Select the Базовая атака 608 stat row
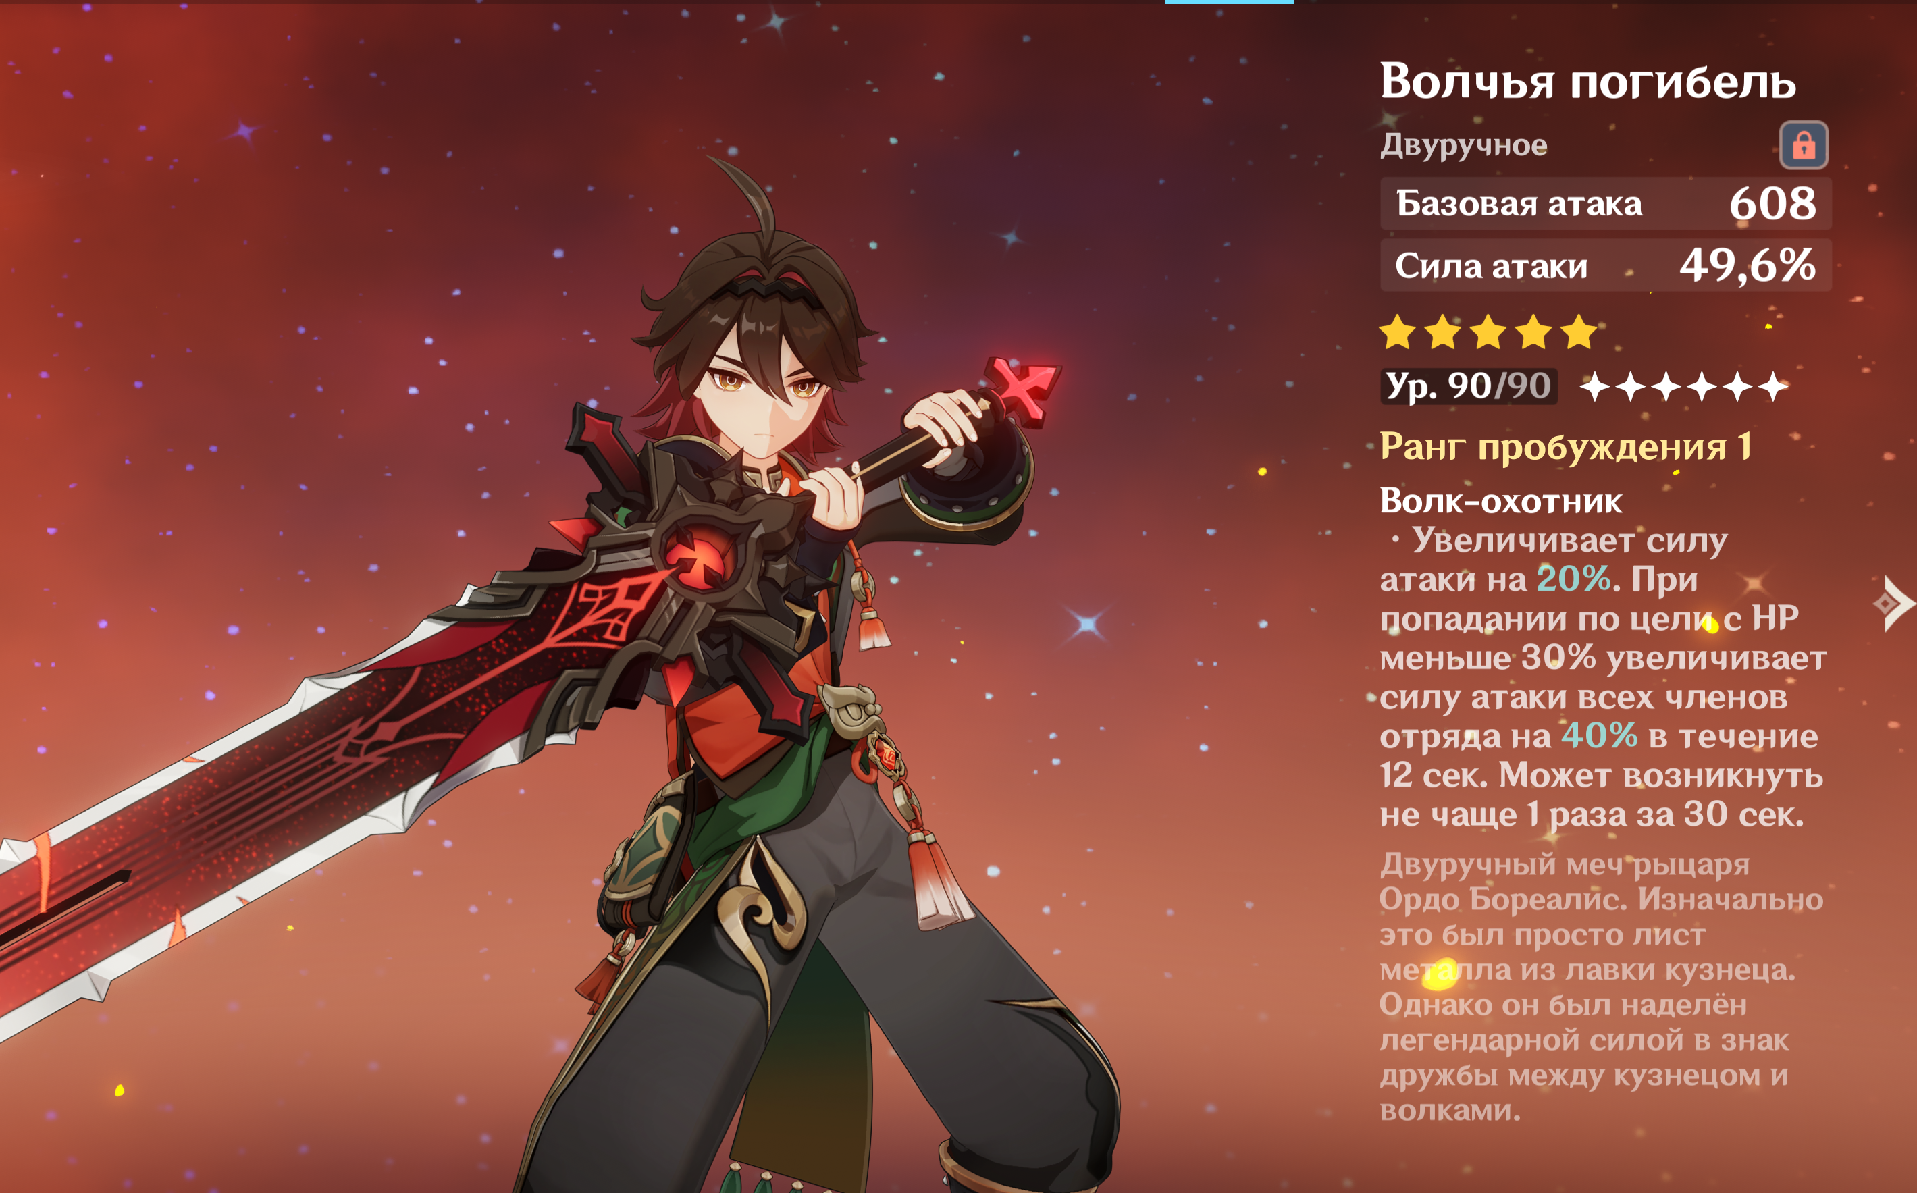This screenshot has height=1193, width=1917. [1606, 204]
